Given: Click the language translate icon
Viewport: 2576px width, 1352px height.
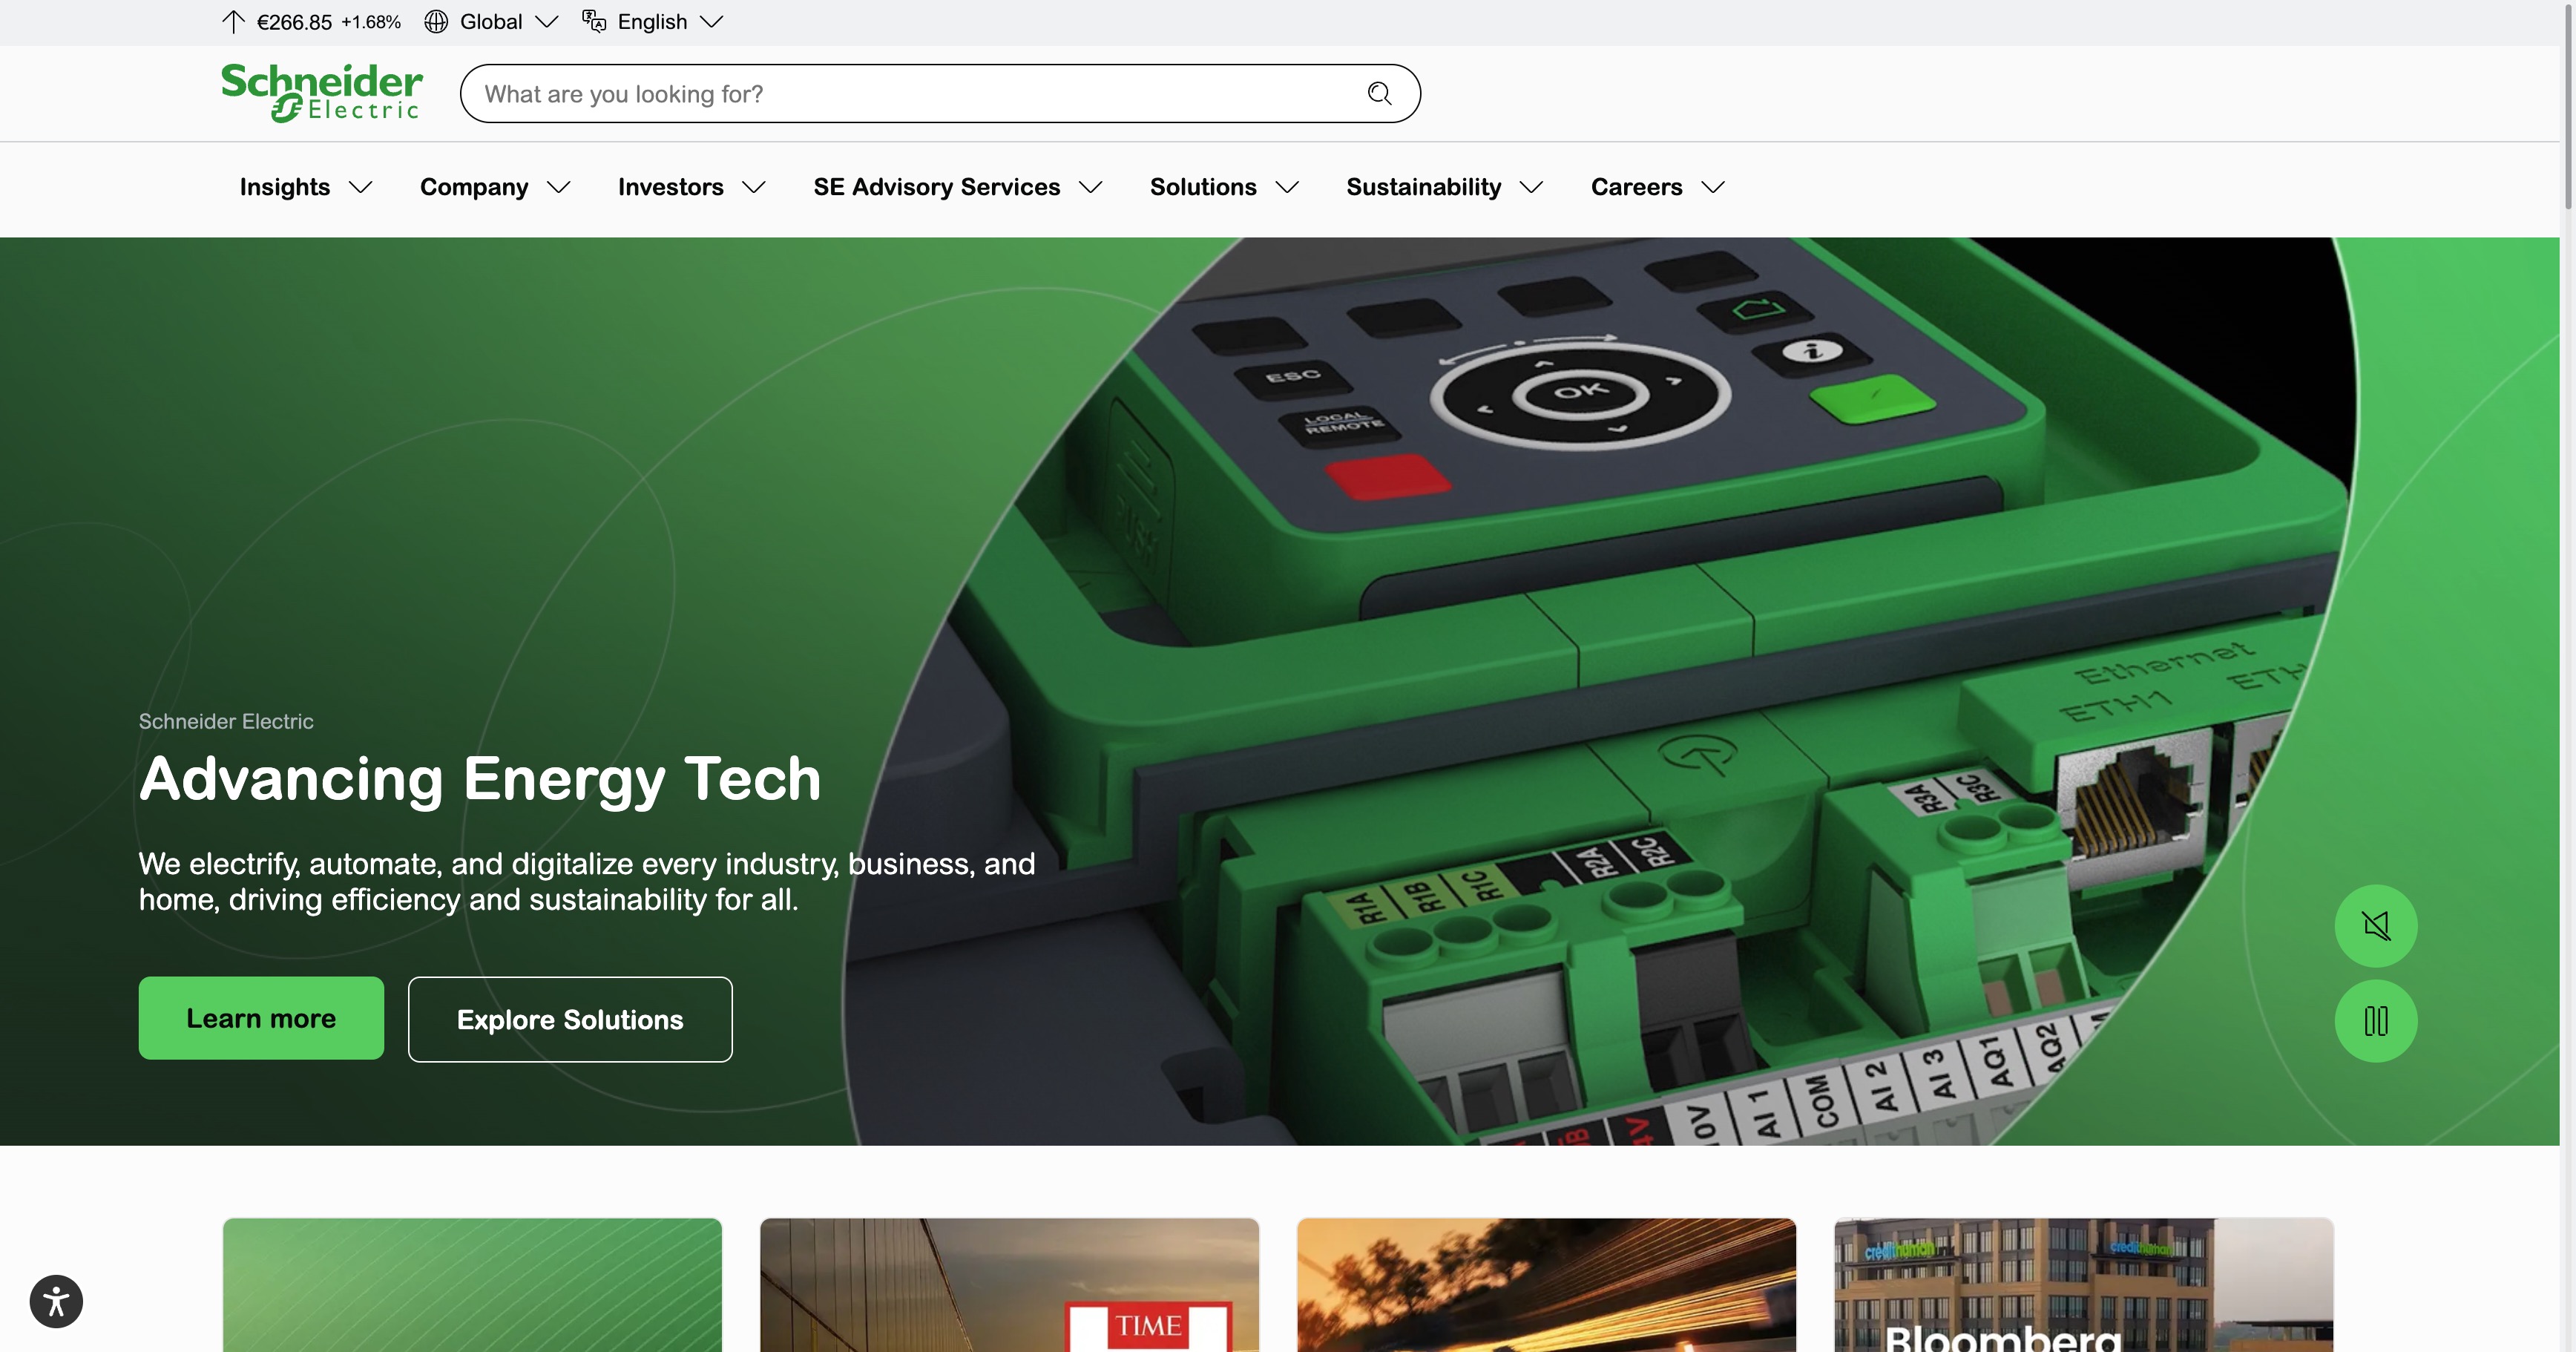Looking at the screenshot, I should (594, 22).
